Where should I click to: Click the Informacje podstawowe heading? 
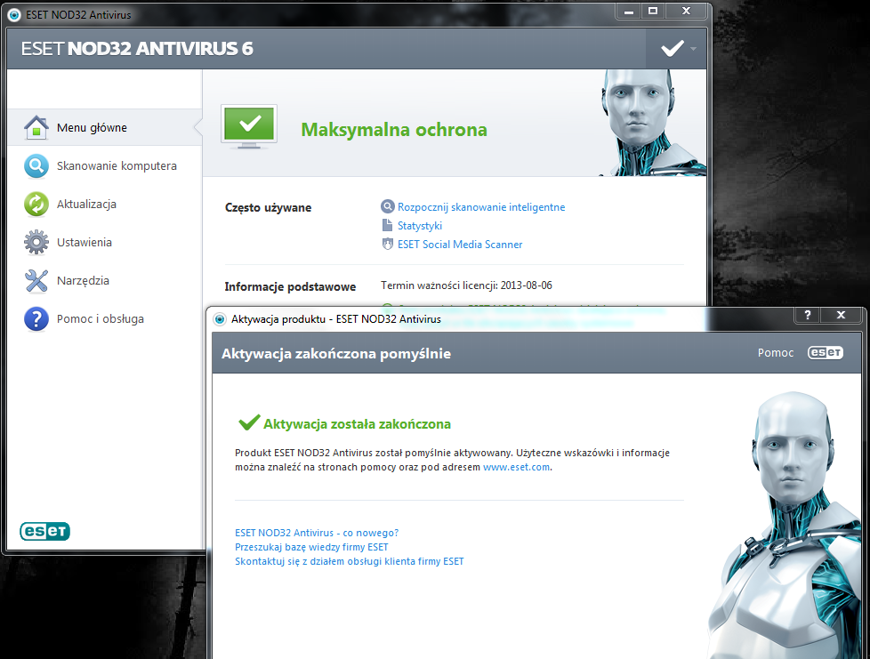pos(290,286)
